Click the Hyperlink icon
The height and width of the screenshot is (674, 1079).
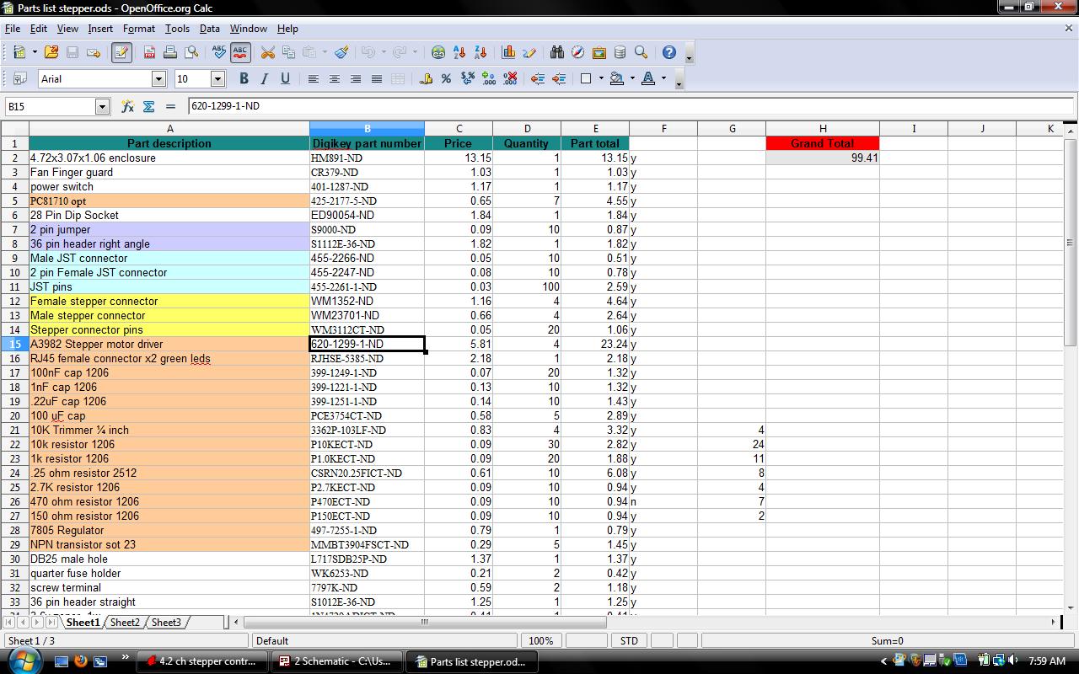click(x=438, y=52)
